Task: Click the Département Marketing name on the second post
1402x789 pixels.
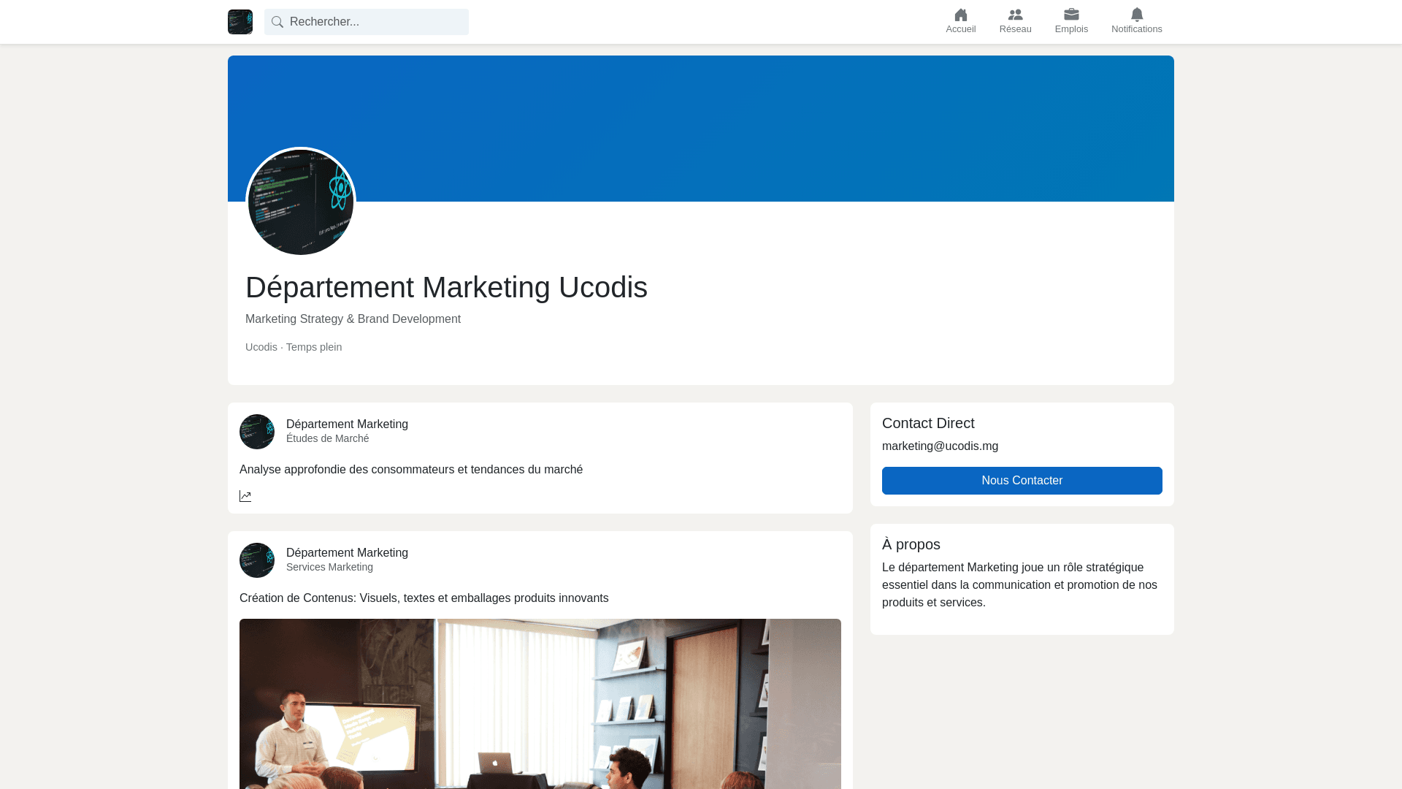Action: 347,553
